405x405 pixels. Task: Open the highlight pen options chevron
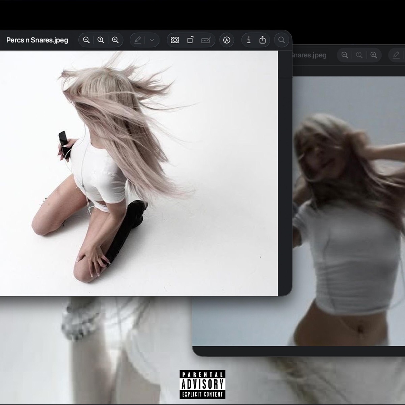pos(152,40)
